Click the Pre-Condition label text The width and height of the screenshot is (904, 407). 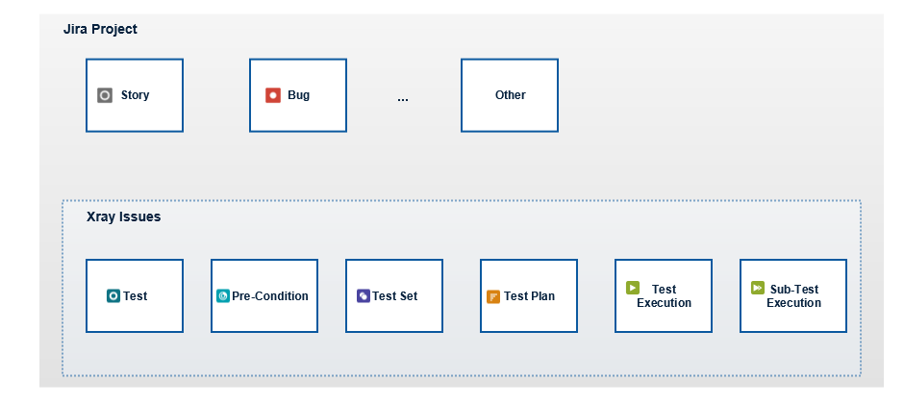point(270,296)
